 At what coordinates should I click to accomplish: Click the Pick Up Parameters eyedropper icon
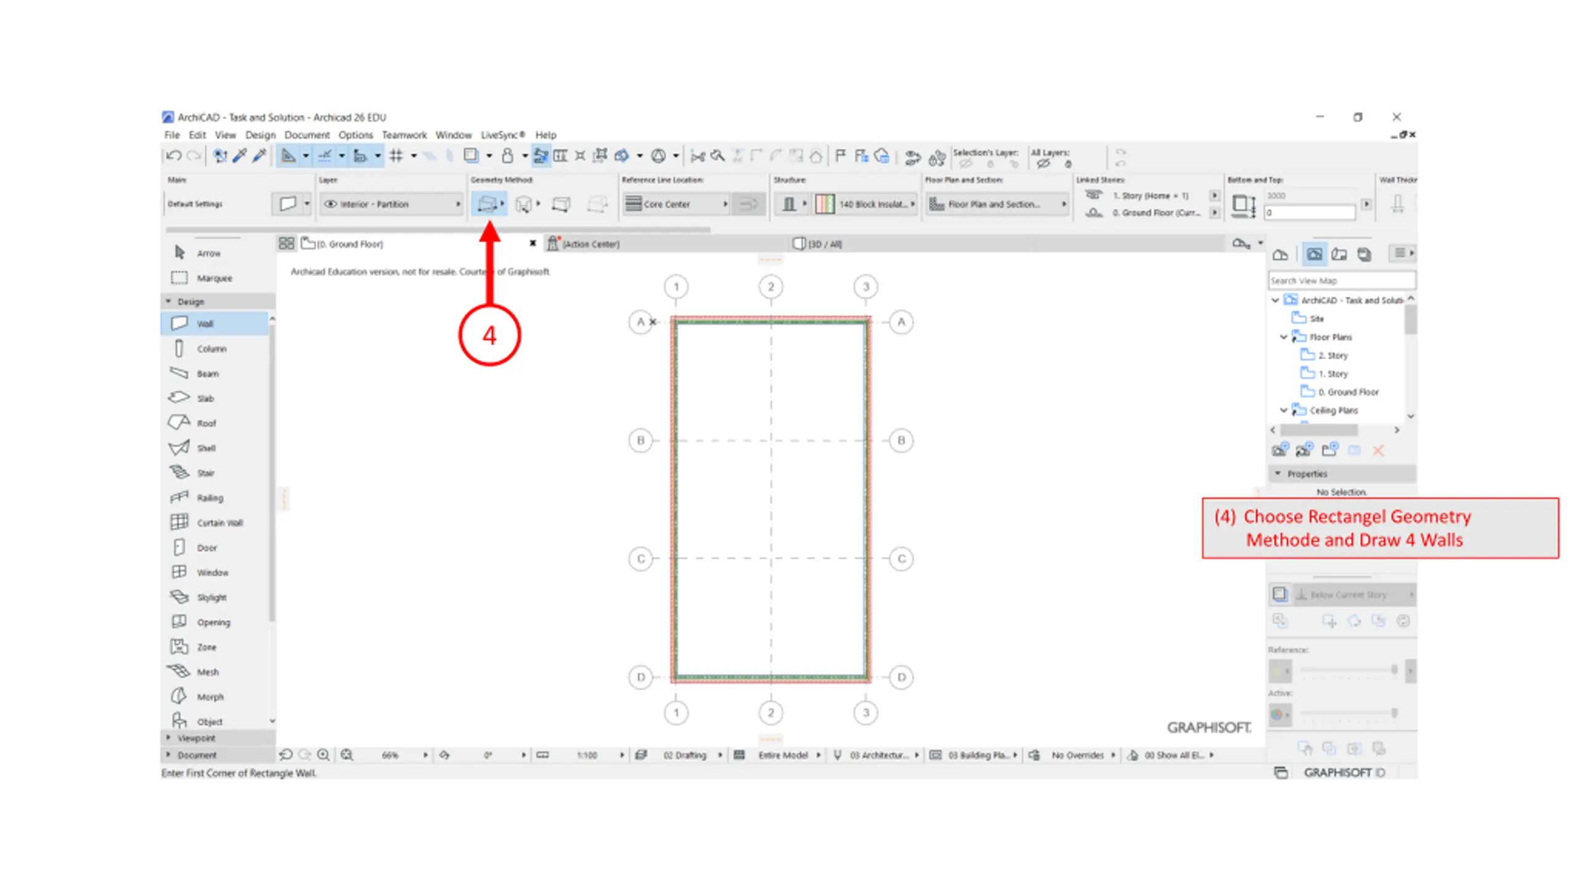(239, 156)
